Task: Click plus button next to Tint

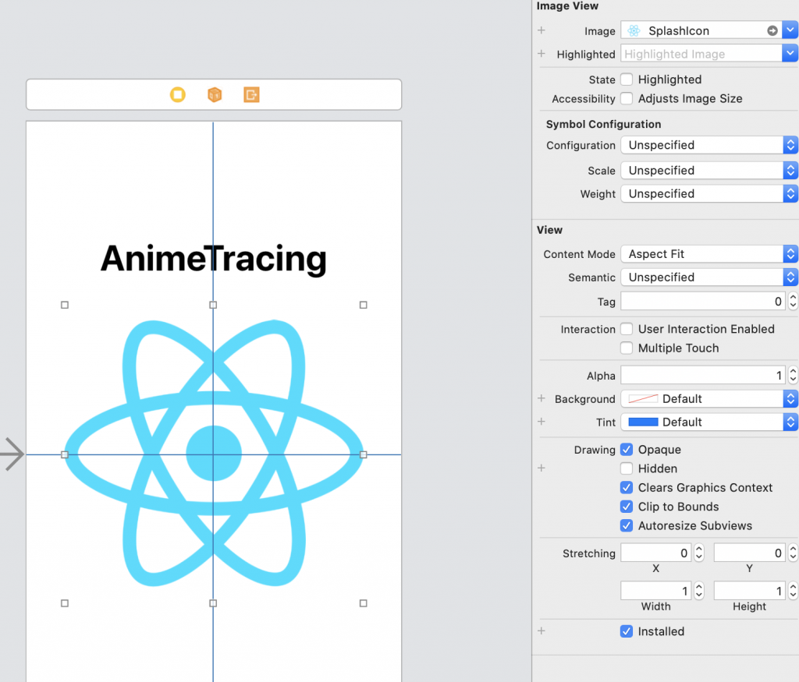Action: pos(542,422)
